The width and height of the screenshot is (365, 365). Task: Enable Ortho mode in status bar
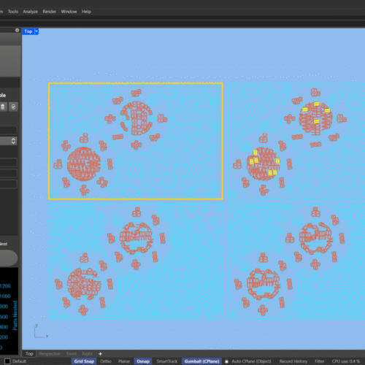click(106, 361)
